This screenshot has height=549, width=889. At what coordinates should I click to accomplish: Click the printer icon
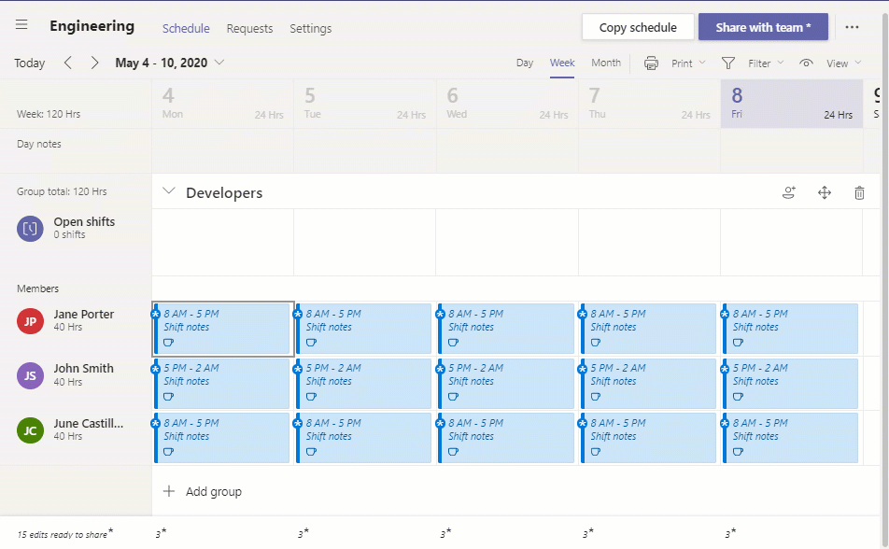pos(651,63)
